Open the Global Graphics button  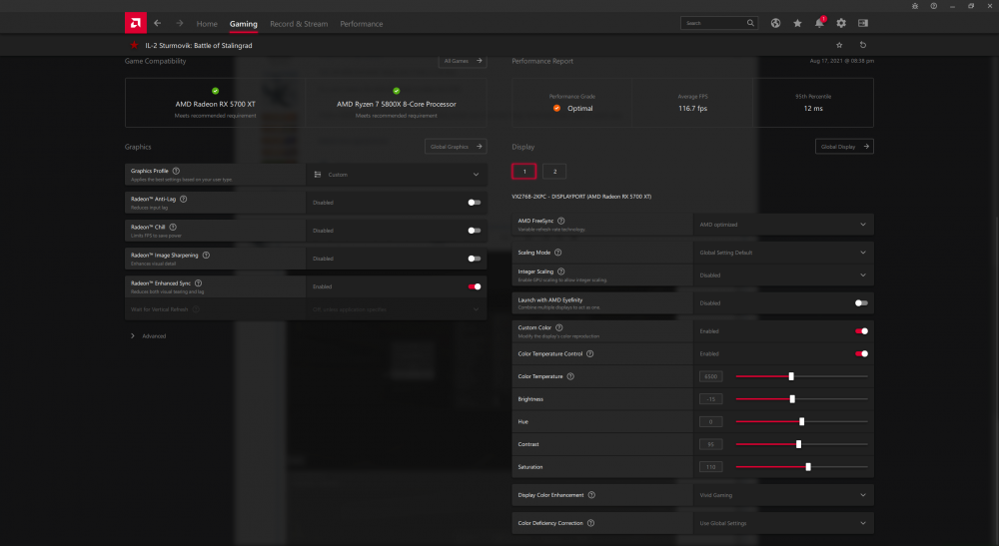456,147
